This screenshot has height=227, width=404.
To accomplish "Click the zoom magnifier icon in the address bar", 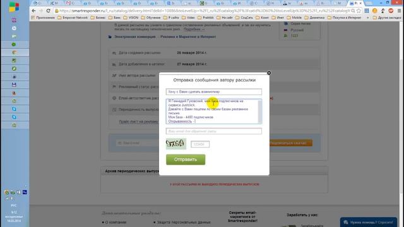I will 353,11.
